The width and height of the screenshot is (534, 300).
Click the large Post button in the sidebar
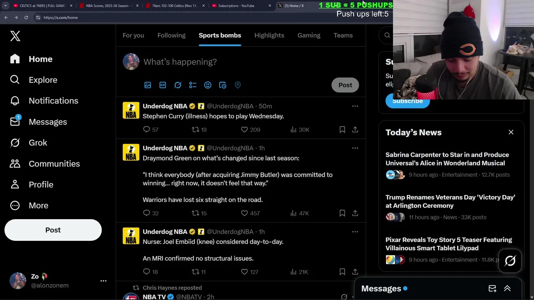pyautogui.click(x=53, y=230)
